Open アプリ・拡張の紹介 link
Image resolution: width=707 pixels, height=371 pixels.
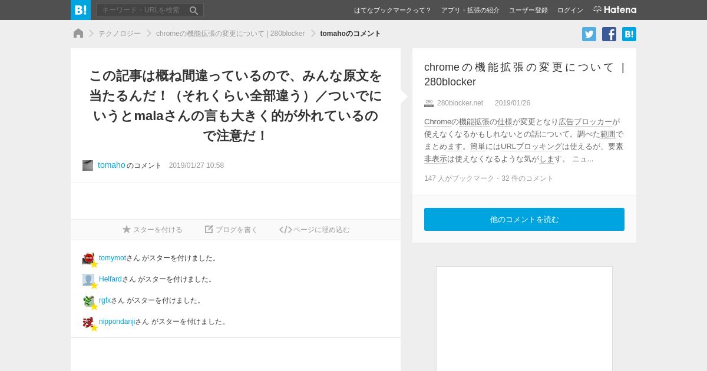tap(470, 10)
